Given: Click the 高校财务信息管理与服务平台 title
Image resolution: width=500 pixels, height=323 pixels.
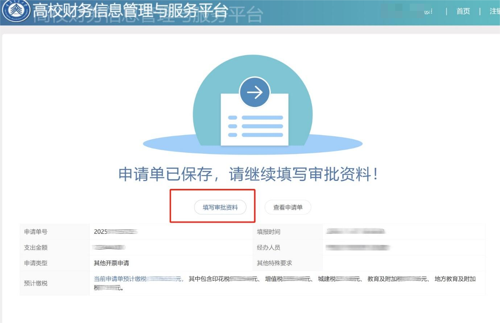Looking at the screenshot, I should tap(131, 11).
